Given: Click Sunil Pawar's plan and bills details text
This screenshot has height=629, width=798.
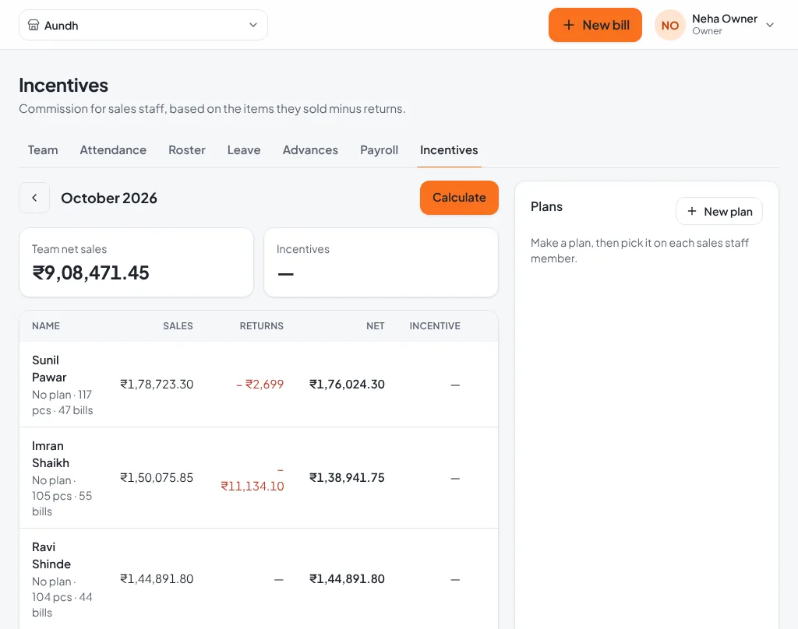Looking at the screenshot, I should (62, 402).
